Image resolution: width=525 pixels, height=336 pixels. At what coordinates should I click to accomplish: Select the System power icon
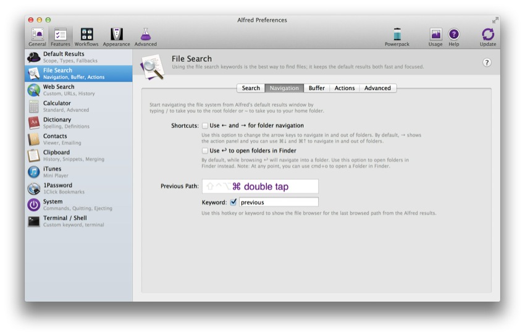click(x=34, y=205)
